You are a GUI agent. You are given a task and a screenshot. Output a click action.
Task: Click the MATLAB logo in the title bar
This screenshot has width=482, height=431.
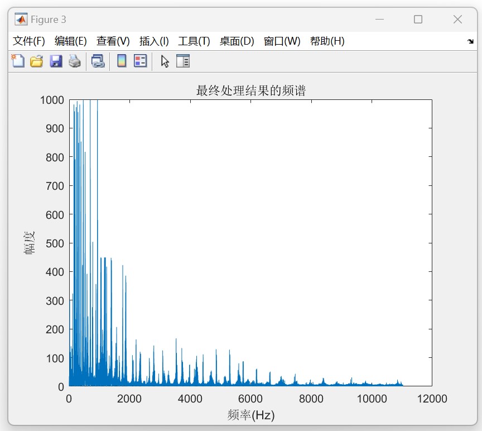tap(21, 20)
